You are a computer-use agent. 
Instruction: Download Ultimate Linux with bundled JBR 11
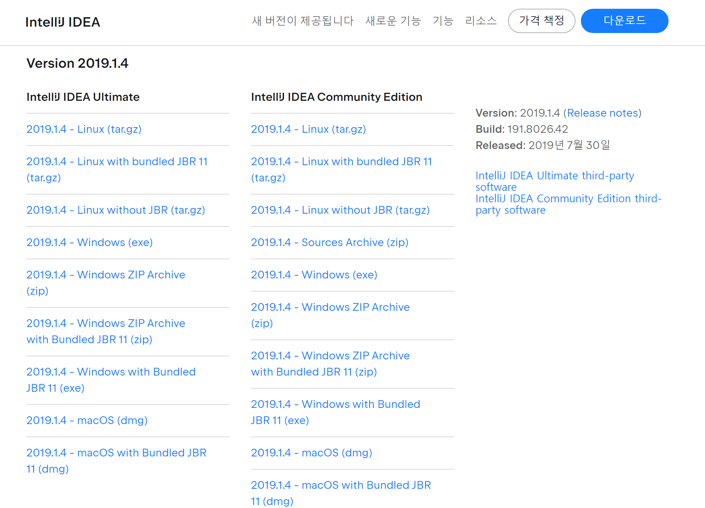(x=117, y=162)
